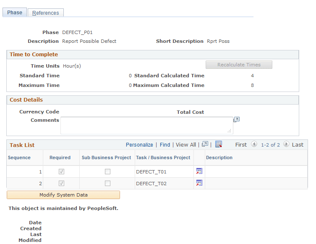Click the Sub Business Project column header
The height and width of the screenshot is (244, 316).
(107, 157)
